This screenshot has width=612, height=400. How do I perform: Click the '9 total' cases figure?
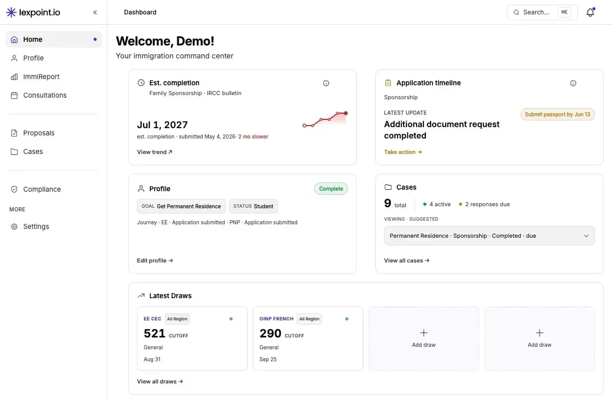(395, 203)
